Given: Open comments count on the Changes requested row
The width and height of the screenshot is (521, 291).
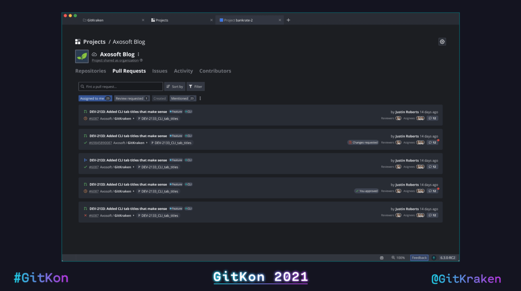Looking at the screenshot, I should coord(432,142).
